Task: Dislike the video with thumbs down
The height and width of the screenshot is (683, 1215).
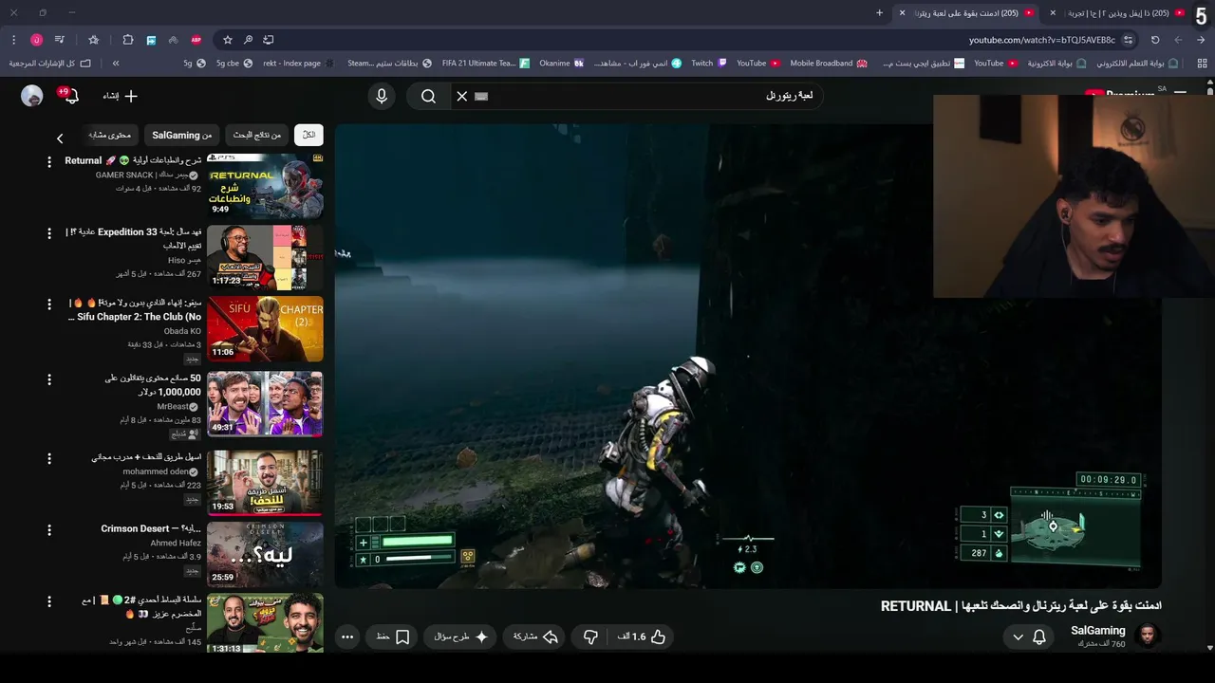Action: tap(590, 637)
